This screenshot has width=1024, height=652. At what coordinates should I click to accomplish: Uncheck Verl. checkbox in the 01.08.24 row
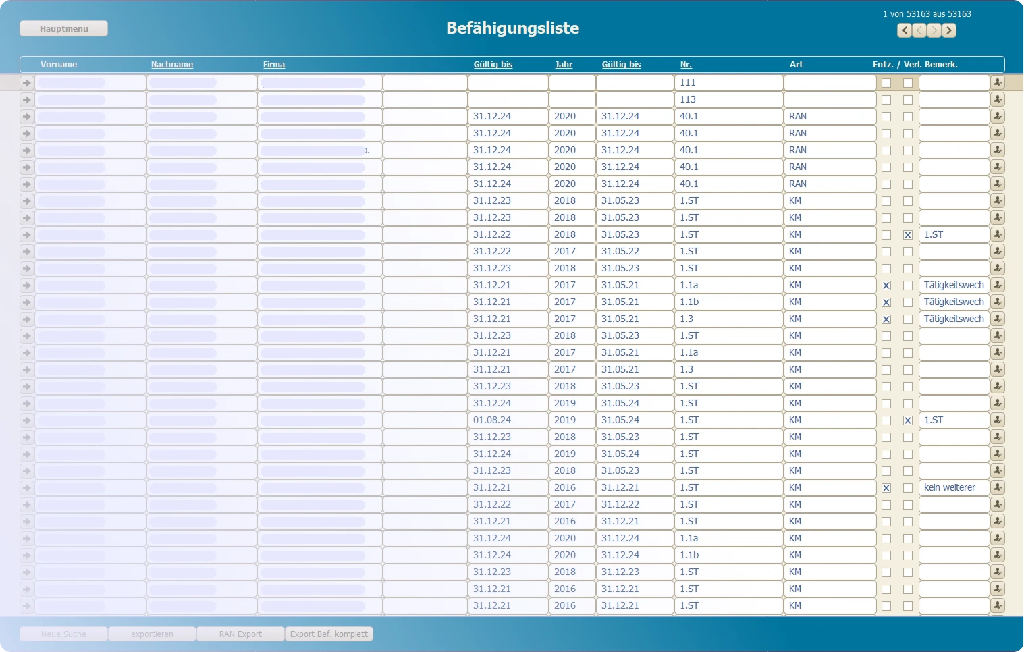point(908,420)
